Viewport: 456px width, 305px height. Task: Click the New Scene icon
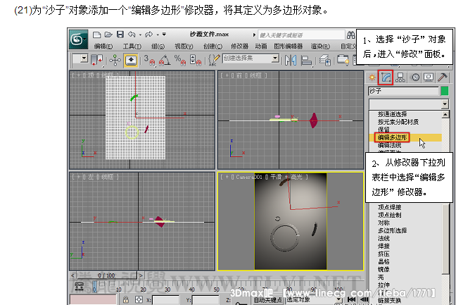click(x=96, y=35)
